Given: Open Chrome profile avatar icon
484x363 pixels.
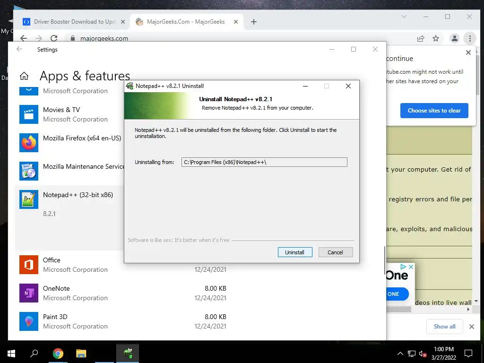Looking at the screenshot, I should (454, 38).
